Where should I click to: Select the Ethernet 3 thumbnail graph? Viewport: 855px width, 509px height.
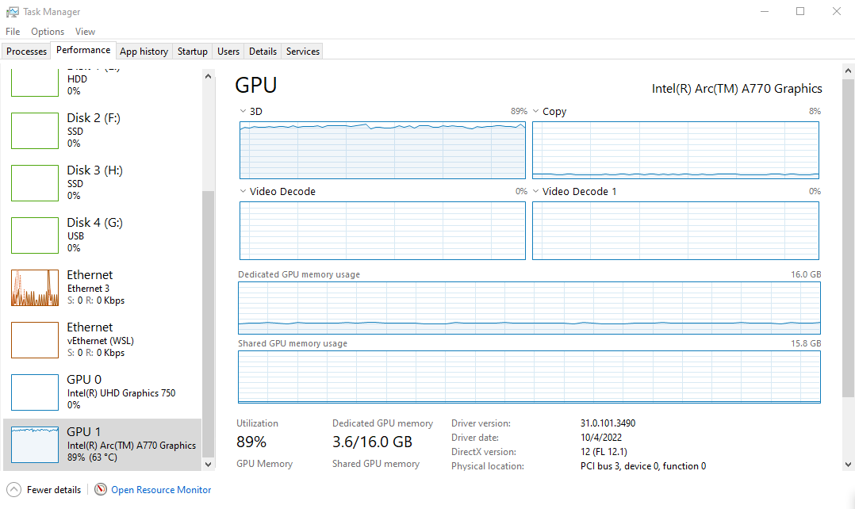tap(35, 288)
